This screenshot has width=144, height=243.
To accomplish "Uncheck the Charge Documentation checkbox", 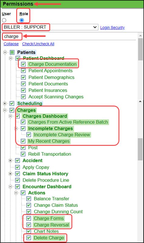I will pyautogui.click(x=23, y=64).
